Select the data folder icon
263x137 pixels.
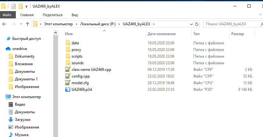[x=68, y=43]
